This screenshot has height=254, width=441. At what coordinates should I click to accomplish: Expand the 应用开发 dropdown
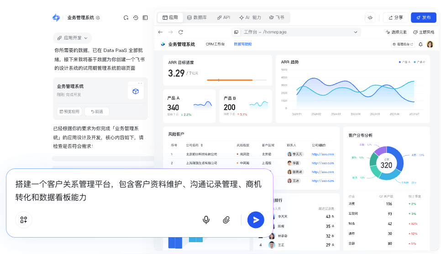click(x=73, y=38)
